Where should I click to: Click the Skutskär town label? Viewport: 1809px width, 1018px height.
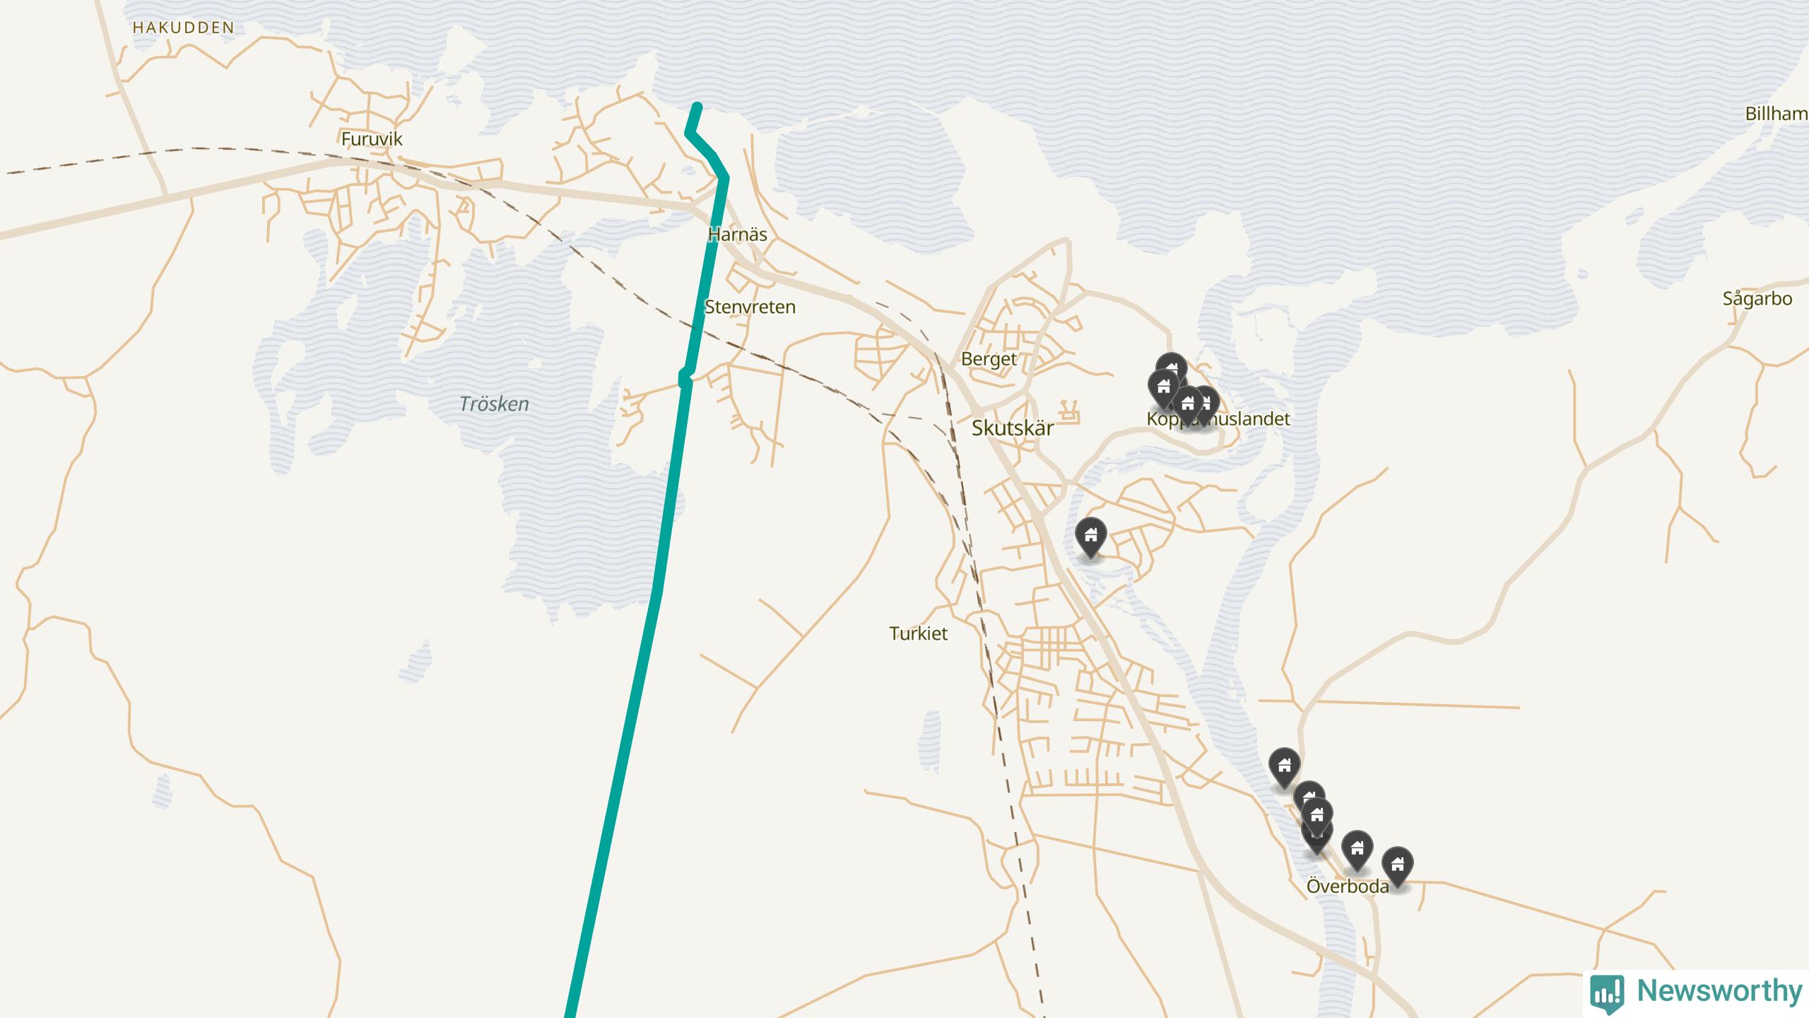coord(1013,428)
